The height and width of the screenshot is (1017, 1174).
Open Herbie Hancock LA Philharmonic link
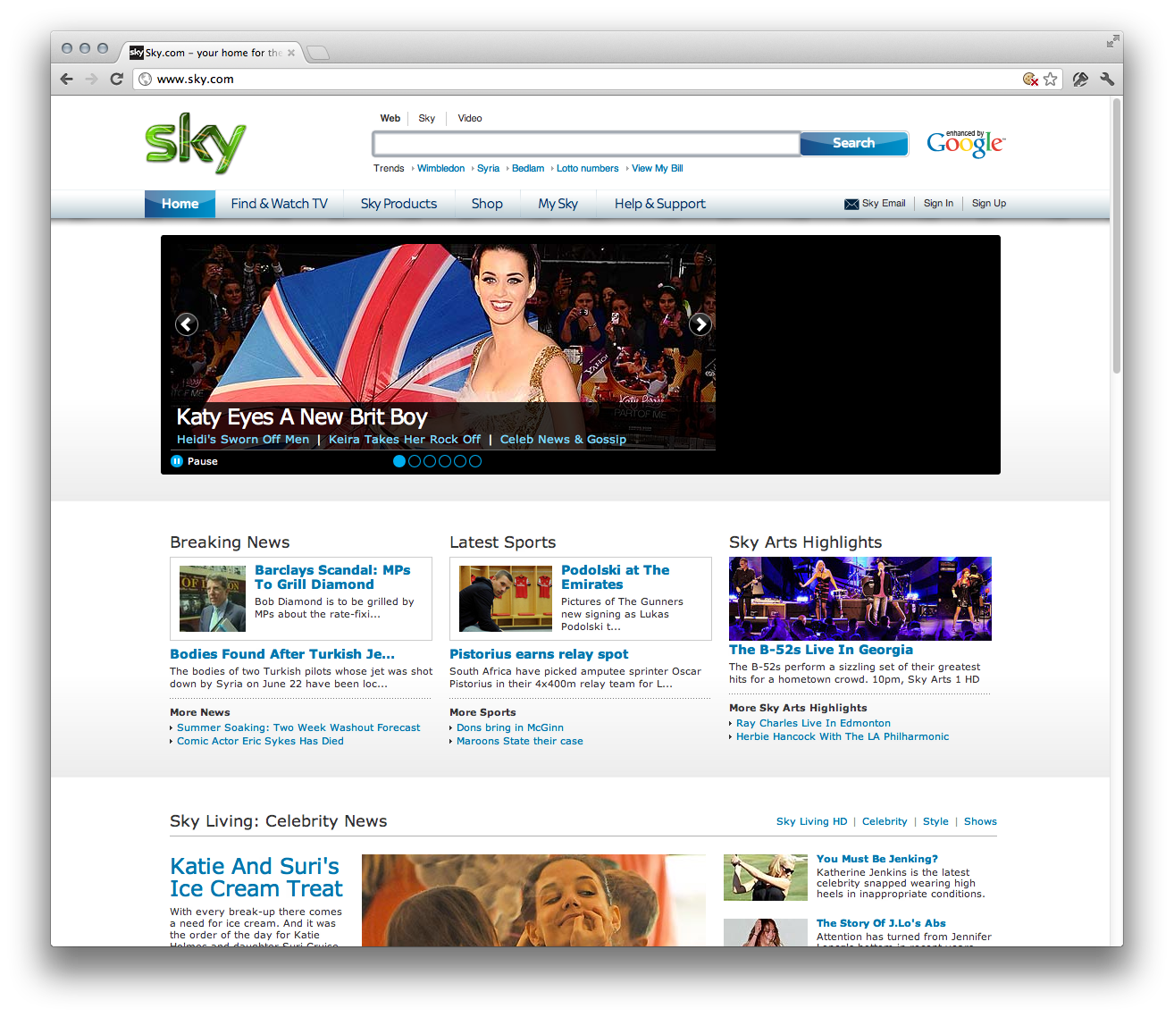843,736
